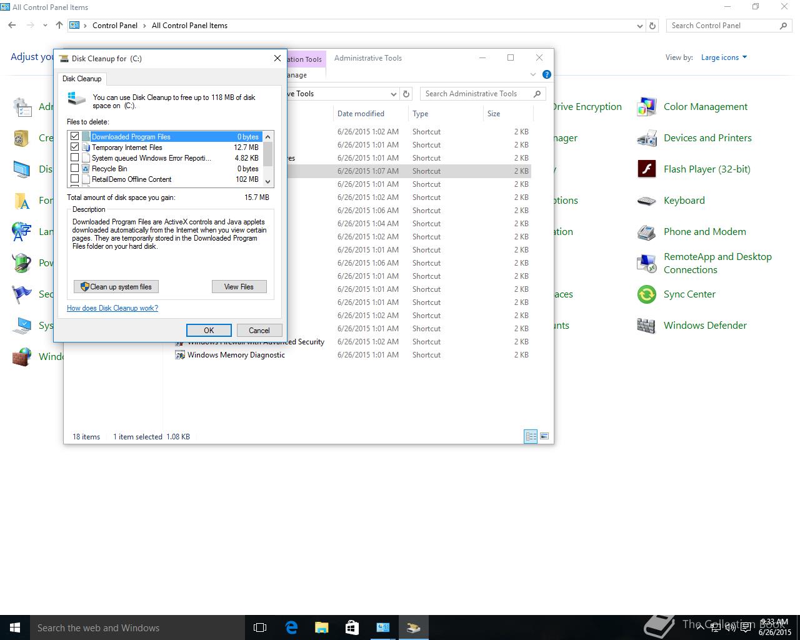Open Action Center notification icon

click(745, 627)
